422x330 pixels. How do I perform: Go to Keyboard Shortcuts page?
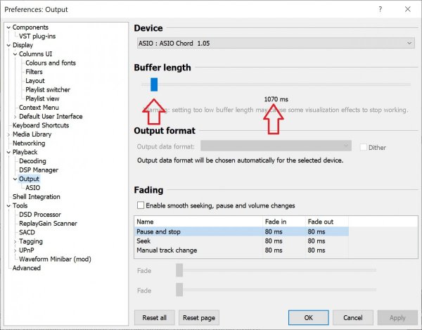tap(41, 125)
